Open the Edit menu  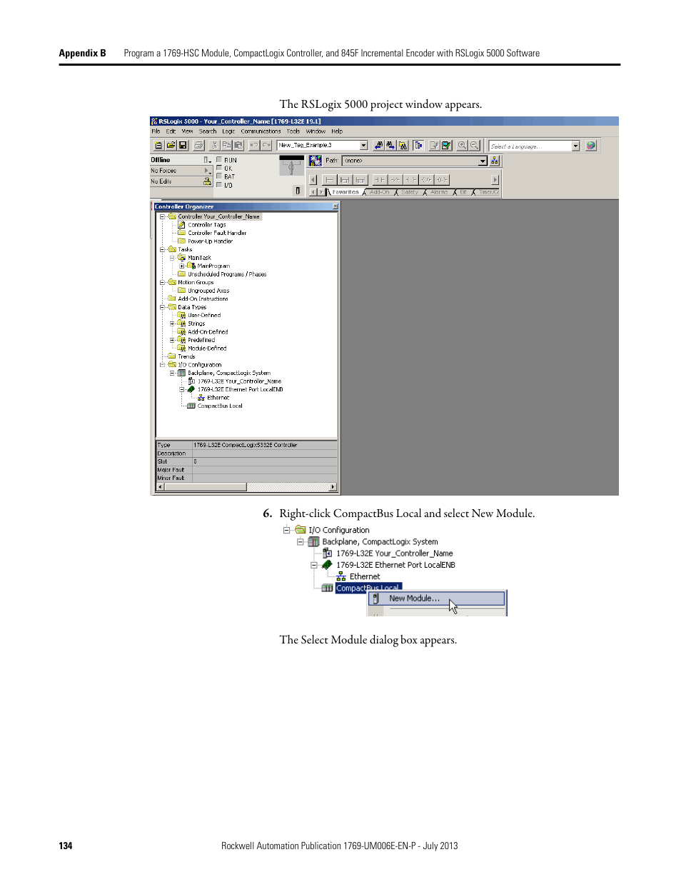(x=171, y=131)
